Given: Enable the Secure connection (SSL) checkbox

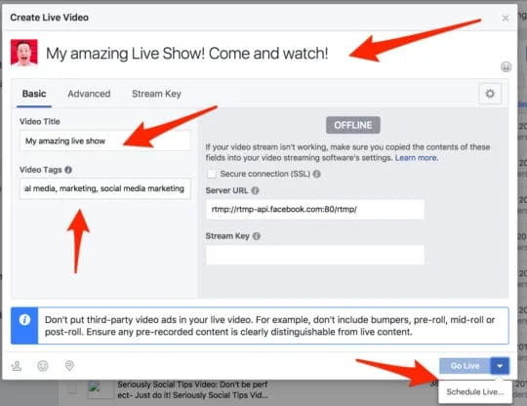Looking at the screenshot, I should pos(212,174).
